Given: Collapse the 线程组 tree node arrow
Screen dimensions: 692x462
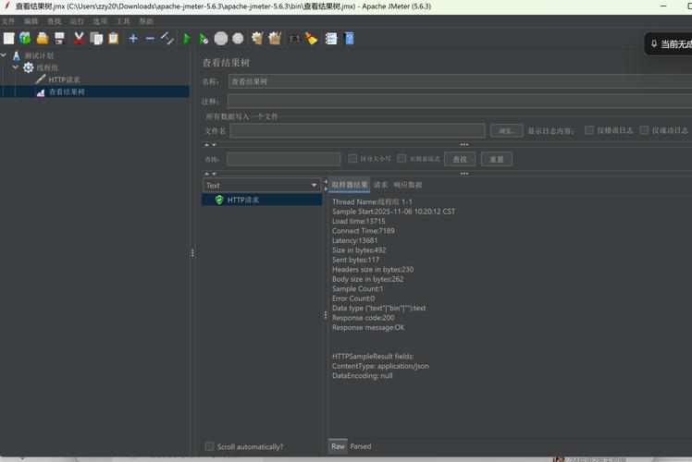Looking at the screenshot, I should tap(16, 67).
